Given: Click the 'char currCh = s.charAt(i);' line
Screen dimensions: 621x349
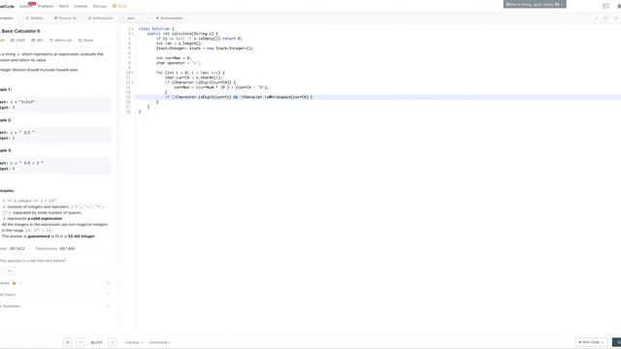Looking at the screenshot, I should click(x=194, y=78).
